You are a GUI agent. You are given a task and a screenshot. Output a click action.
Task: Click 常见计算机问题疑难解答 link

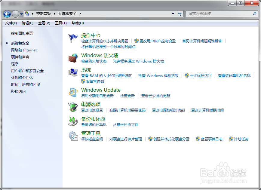pos(202,41)
